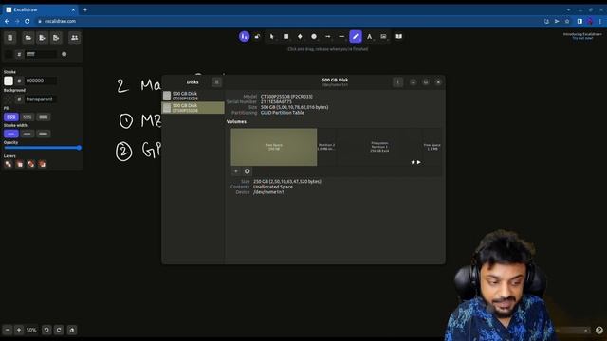The height and width of the screenshot is (341, 607).
Task: Open the help question mark icon
Action: pyautogui.click(x=599, y=330)
